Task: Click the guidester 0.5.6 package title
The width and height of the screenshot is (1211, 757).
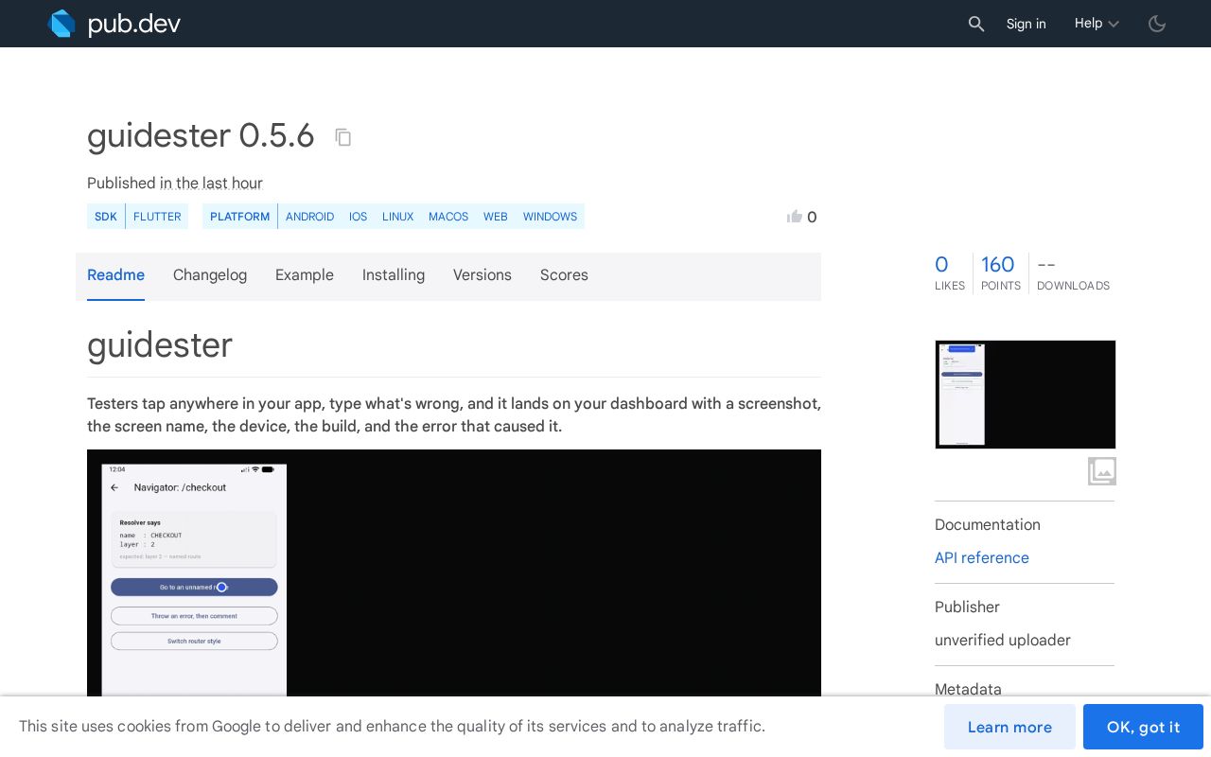Action: coord(201,136)
